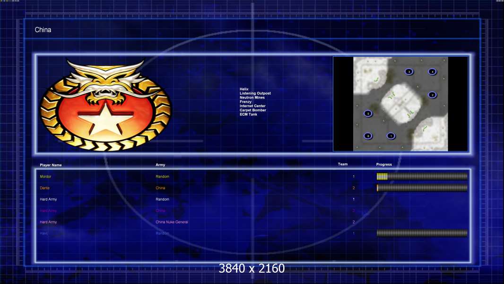Click the Progress column header
Screen dimensions: 504x284
384,164
